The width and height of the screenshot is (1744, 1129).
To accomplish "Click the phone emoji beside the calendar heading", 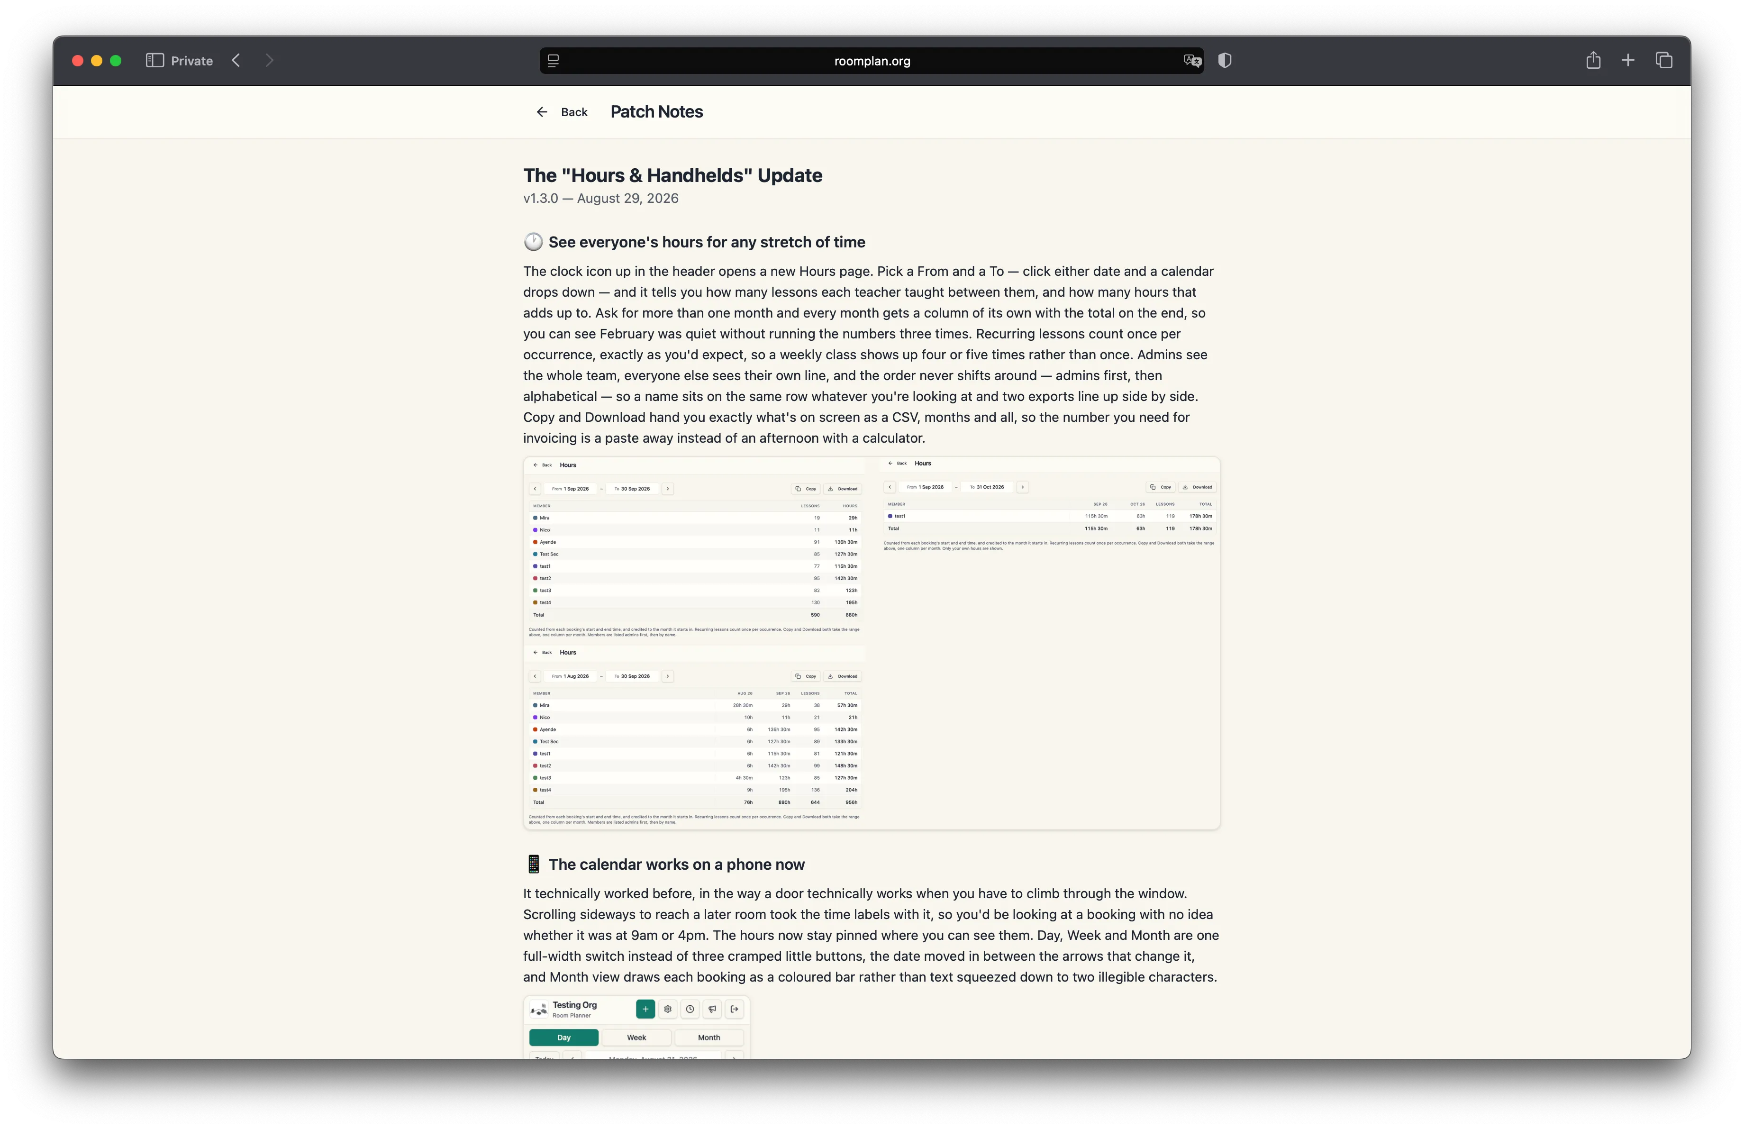I will [x=534, y=865].
